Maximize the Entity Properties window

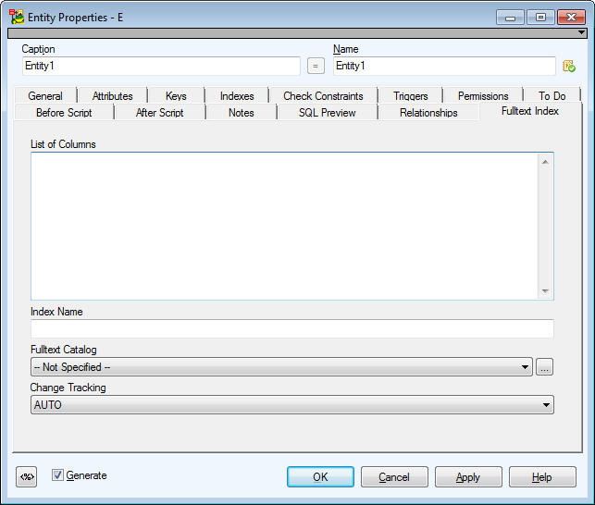[x=540, y=18]
